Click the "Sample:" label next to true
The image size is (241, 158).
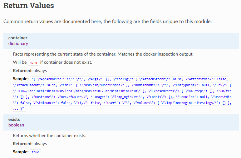tap(21, 152)
